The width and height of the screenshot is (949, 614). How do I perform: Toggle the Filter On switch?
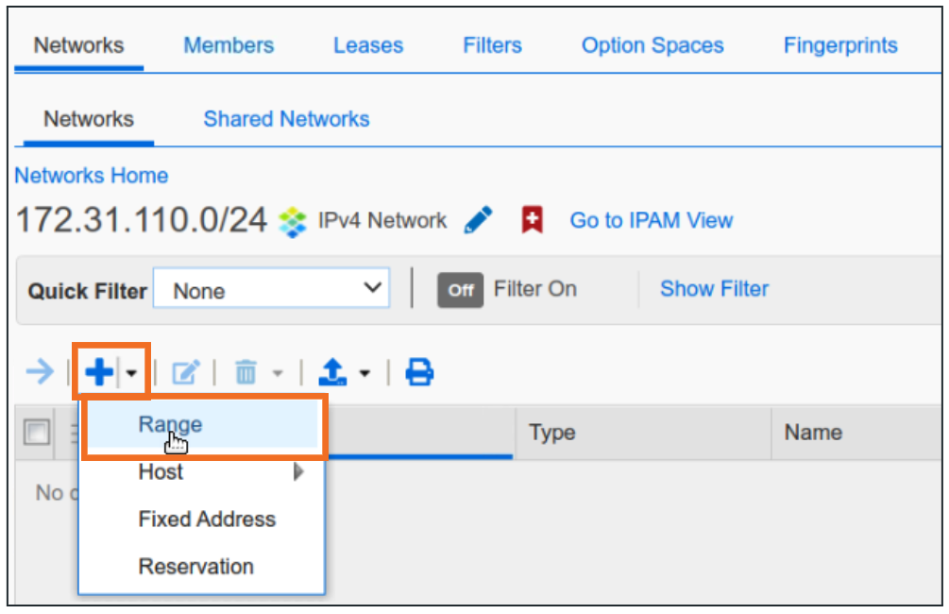[460, 290]
